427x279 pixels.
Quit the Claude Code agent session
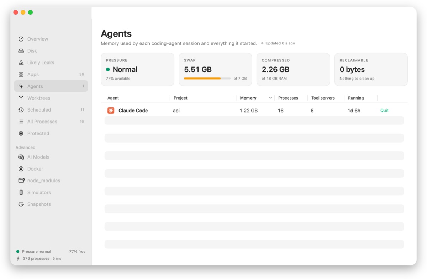click(x=384, y=111)
